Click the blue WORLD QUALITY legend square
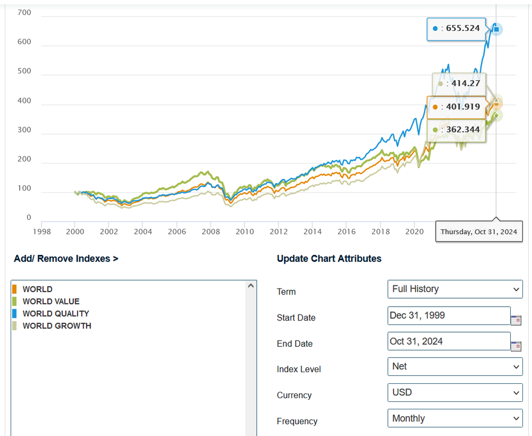 click(16, 314)
